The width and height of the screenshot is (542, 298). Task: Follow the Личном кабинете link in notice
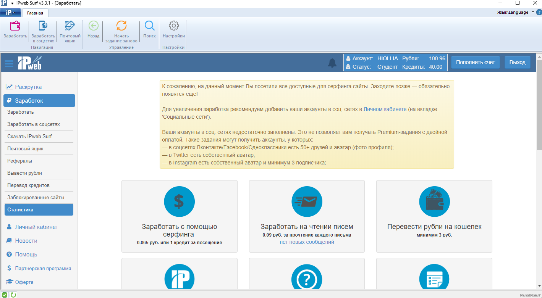[385, 109]
